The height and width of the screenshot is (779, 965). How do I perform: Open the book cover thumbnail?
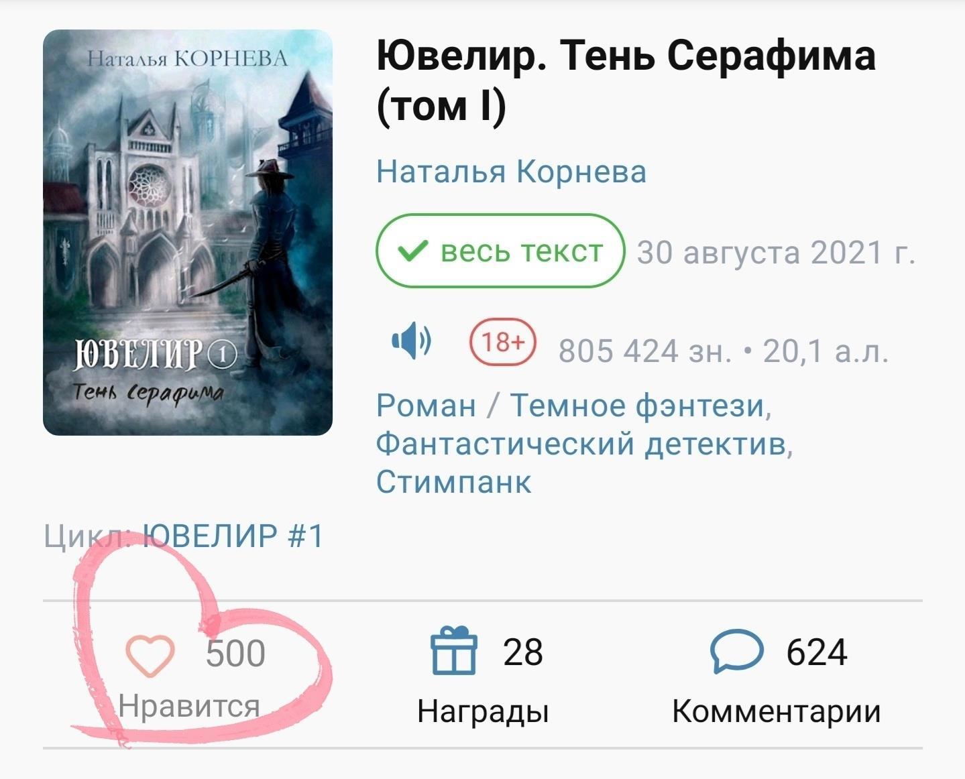point(188,233)
